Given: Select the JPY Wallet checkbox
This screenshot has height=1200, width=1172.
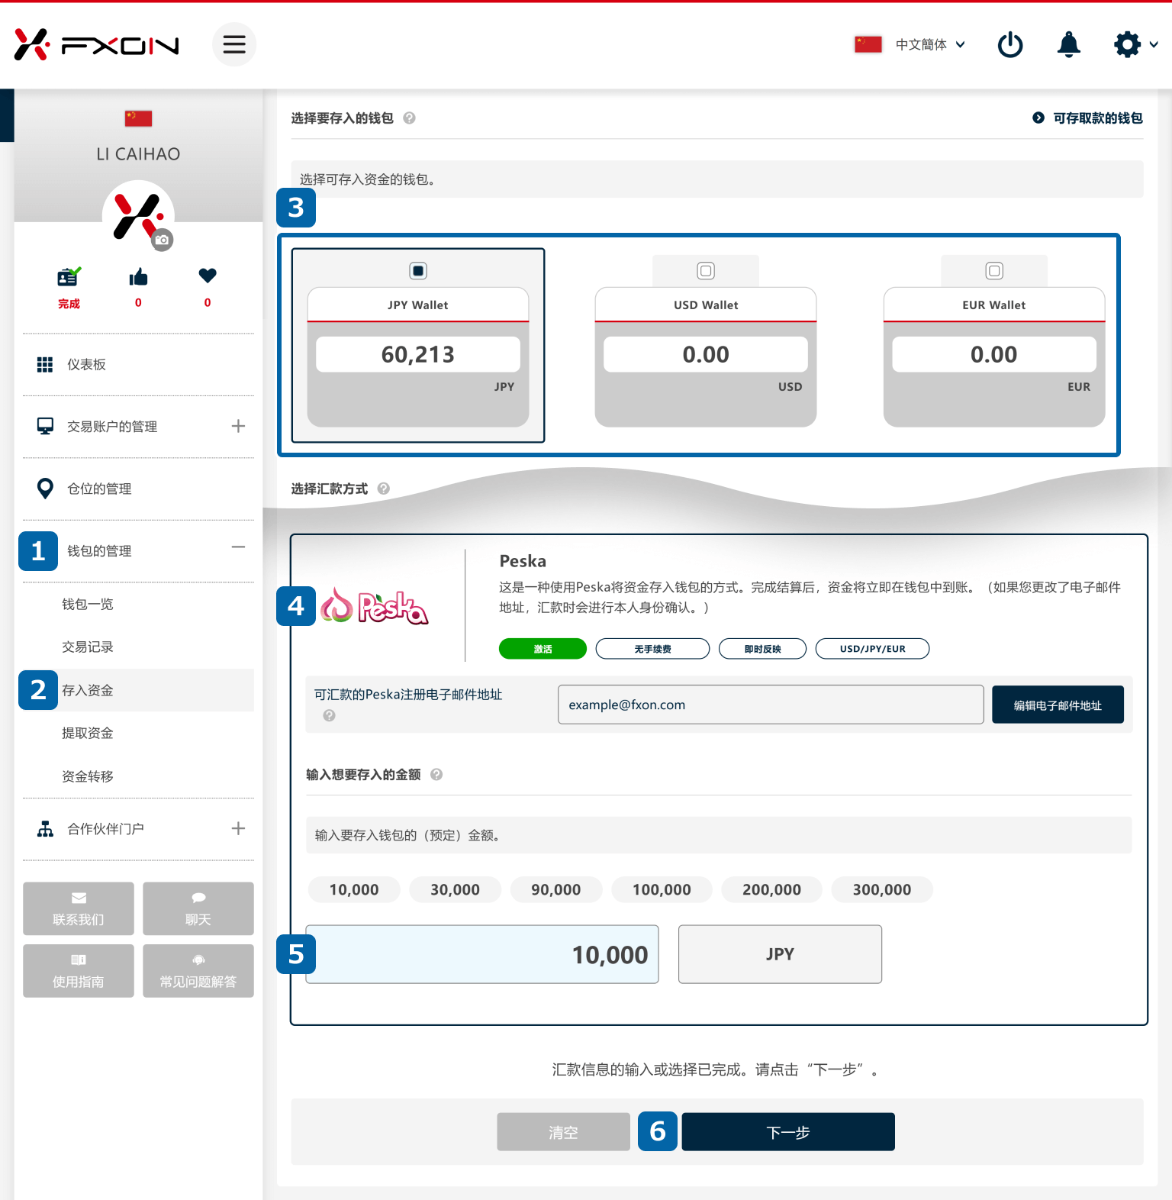Looking at the screenshot, I should point(418,271).
